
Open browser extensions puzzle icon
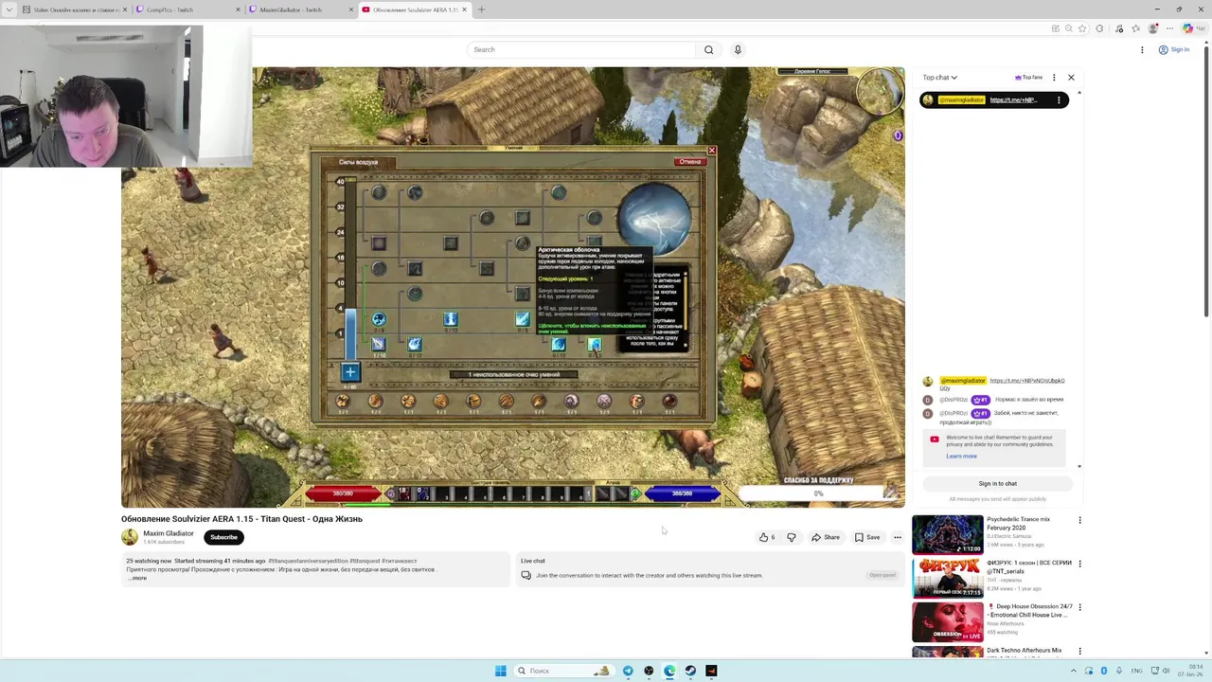1099,28
